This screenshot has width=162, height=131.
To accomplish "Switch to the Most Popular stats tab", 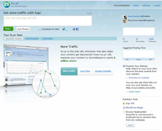I will tap(32, 39).
